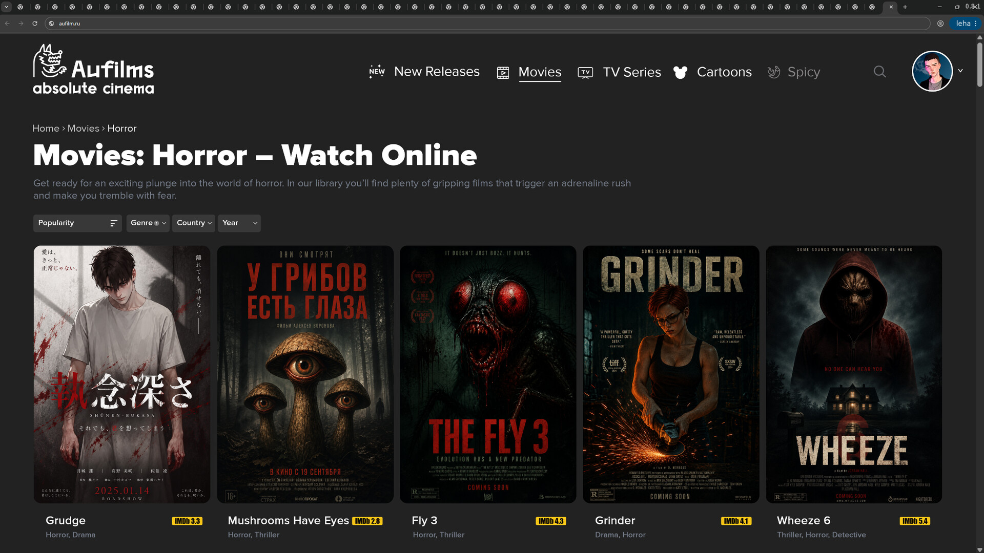Open the Country filter dropdown
The height and width of the screenshot is (553, 984).
193,223
